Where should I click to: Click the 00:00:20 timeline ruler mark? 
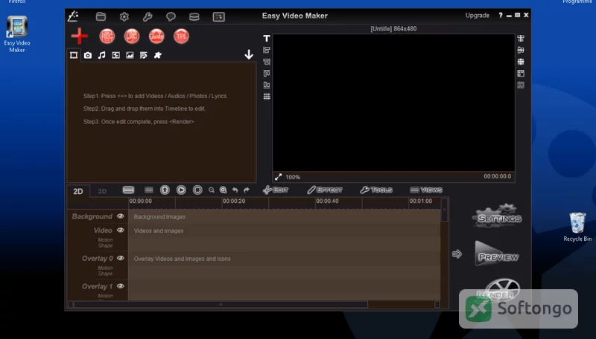(x=234, y=201)
